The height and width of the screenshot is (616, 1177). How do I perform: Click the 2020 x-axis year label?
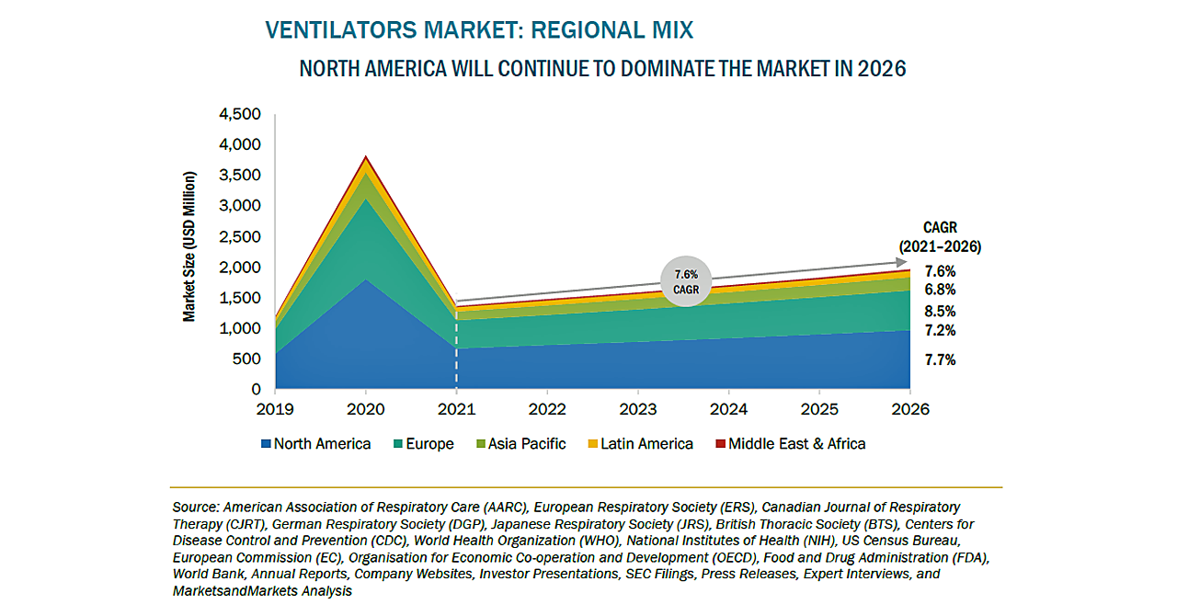tap(366, 408)
